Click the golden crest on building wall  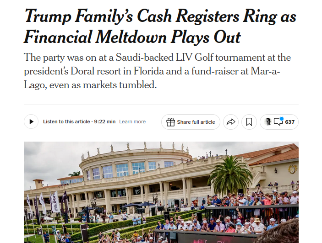pos(292,169)
